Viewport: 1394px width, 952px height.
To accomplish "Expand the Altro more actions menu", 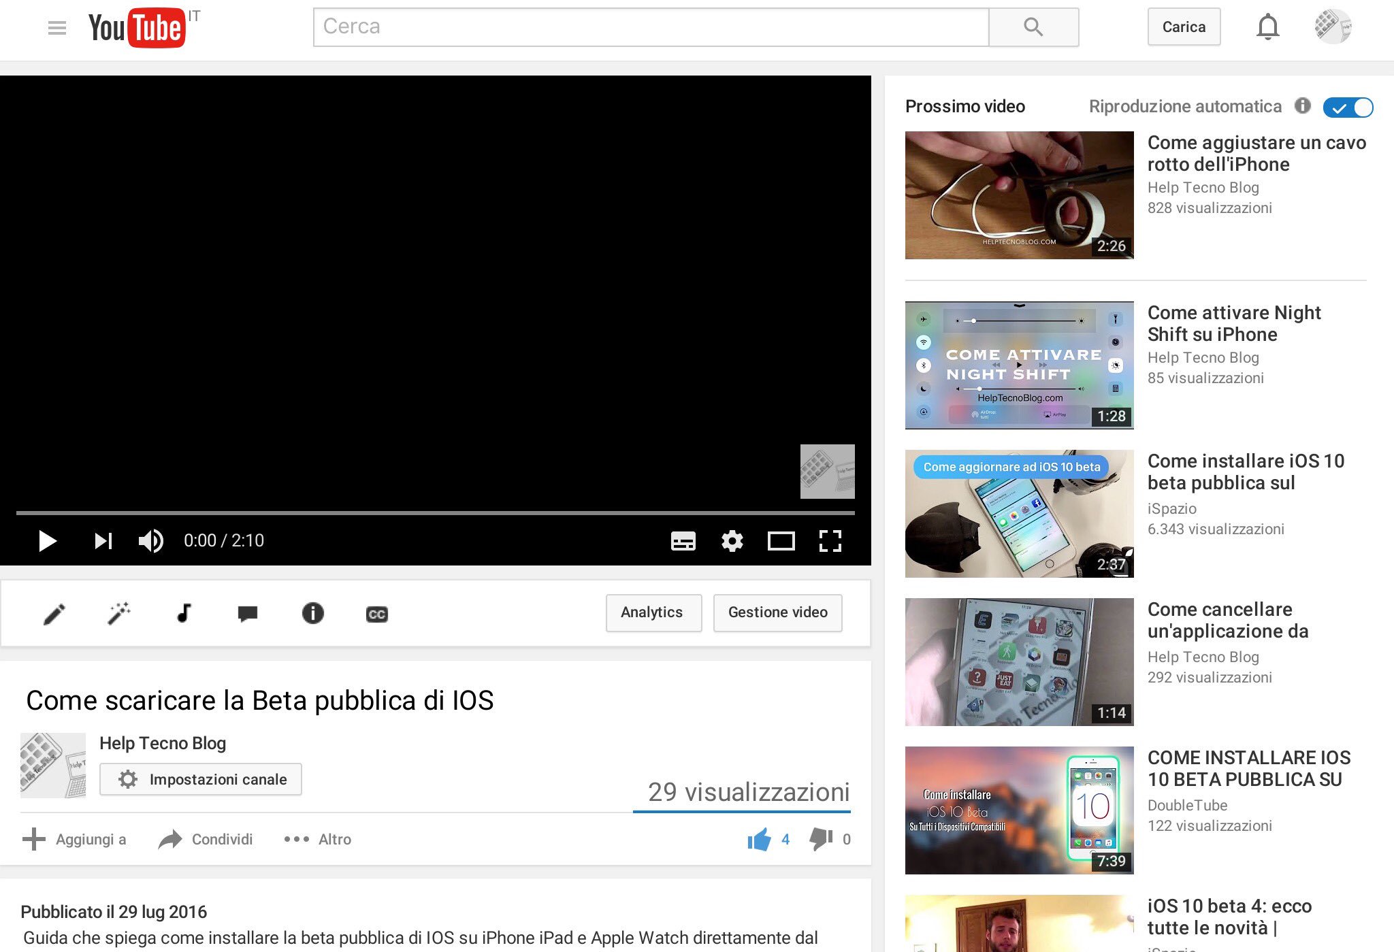I will pos(317,839).
